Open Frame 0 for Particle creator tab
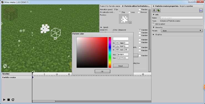Viewport: 205px width, 104px height. coord(110,6)
